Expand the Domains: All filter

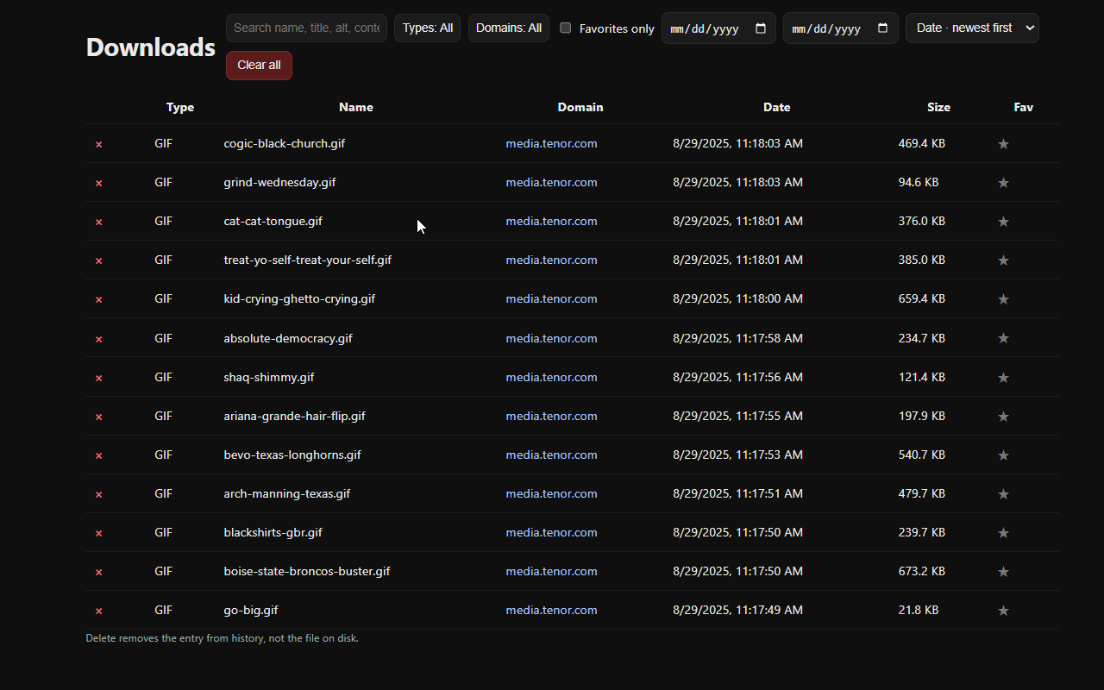pos(508,28)
